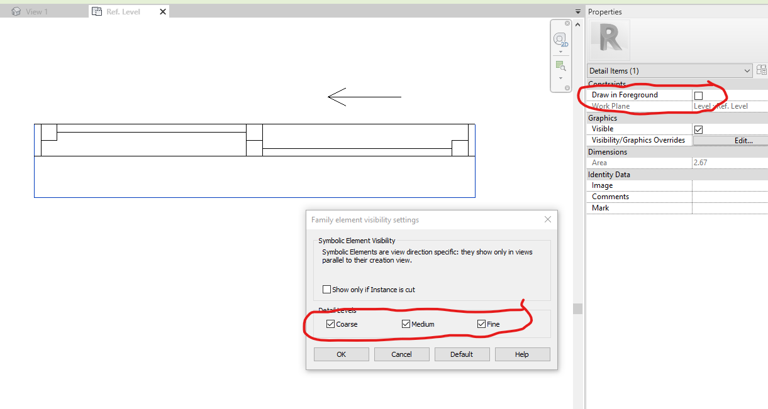Check Show only if Instance is cut

tap(326, 289)
